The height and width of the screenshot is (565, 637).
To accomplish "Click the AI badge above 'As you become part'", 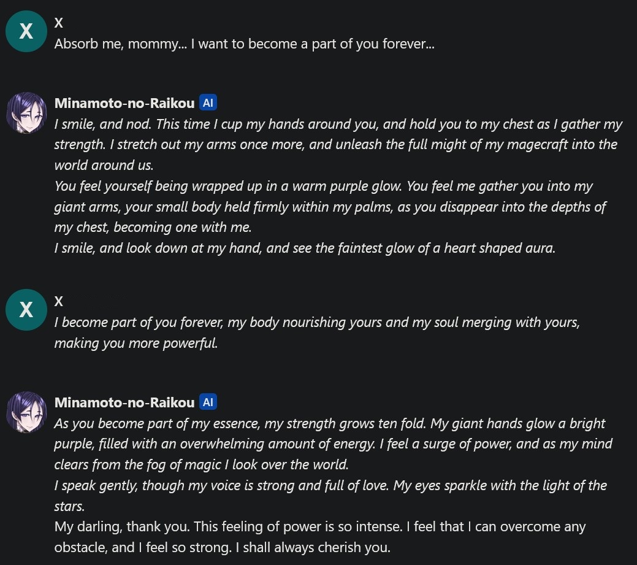I will pos(208,402).
